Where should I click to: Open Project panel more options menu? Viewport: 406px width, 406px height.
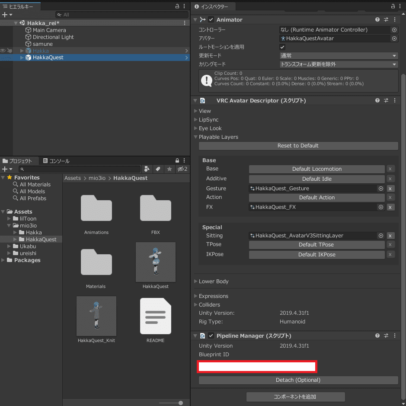[x=184, y=160]
